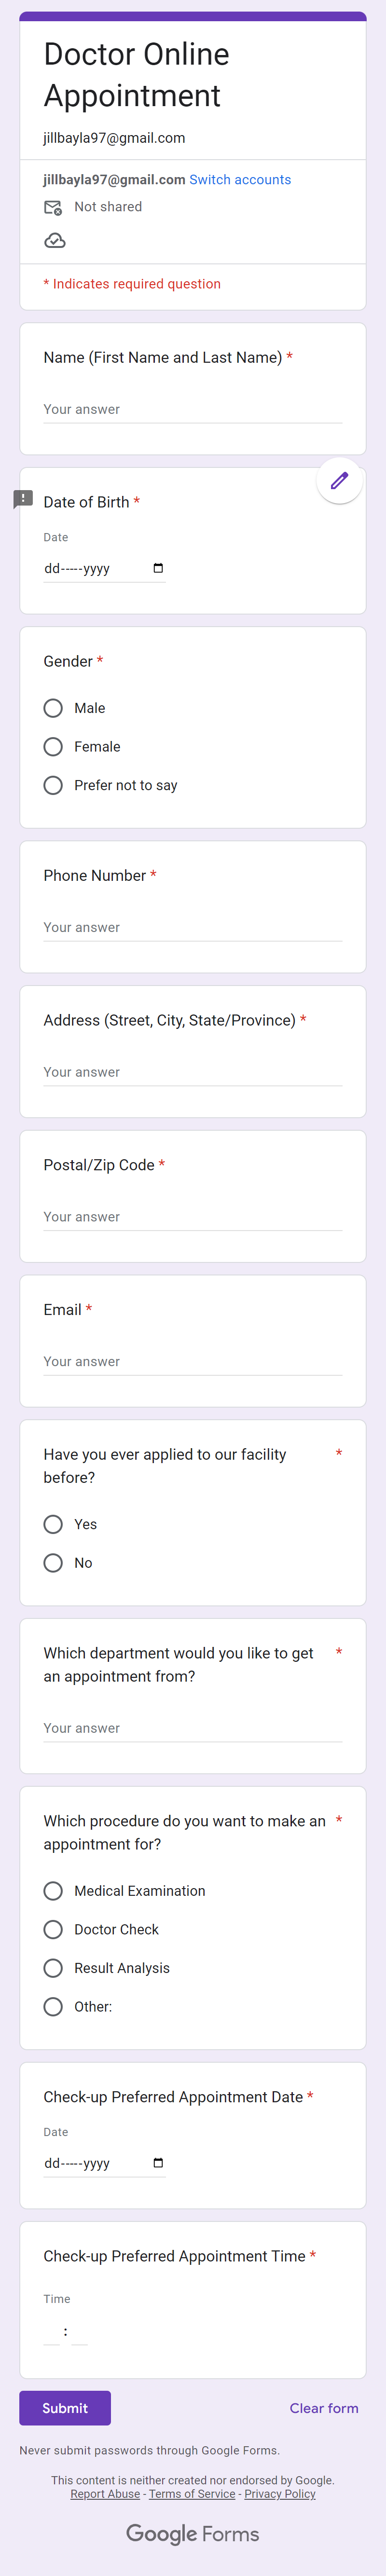Open the Report Abuse link
This screenshot has height=2576, width=386.
tap(105, 2494)
